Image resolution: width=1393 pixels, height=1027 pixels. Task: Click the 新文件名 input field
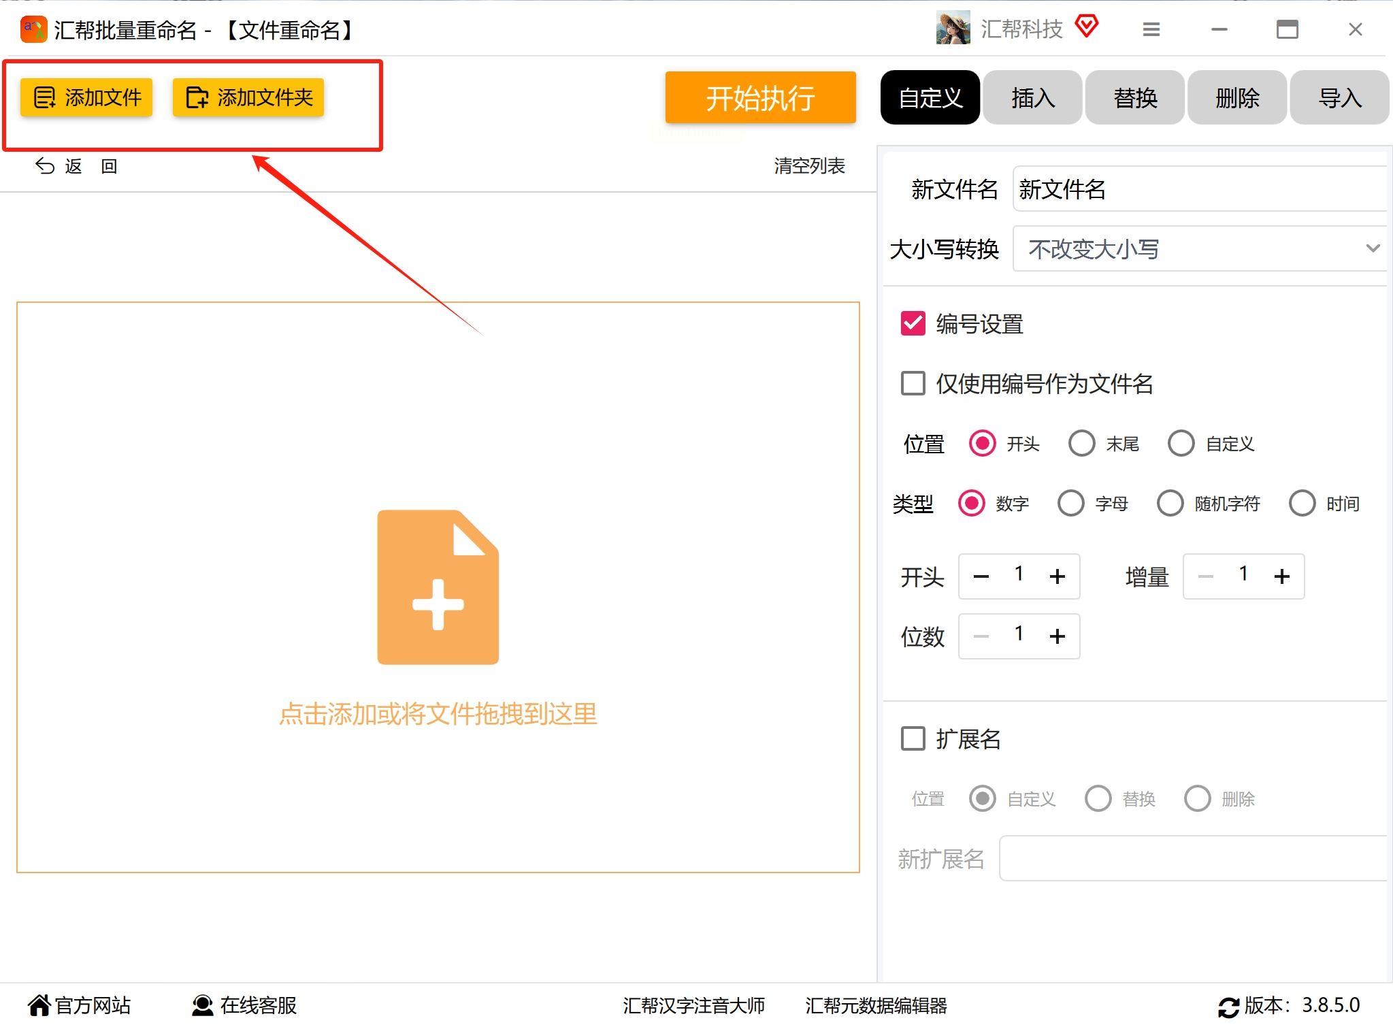pos(1198,189)
